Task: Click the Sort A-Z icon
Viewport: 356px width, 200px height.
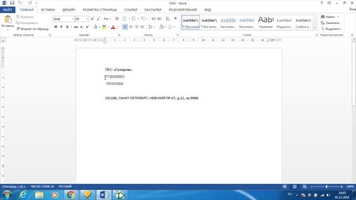Action: tap(167, 19)
